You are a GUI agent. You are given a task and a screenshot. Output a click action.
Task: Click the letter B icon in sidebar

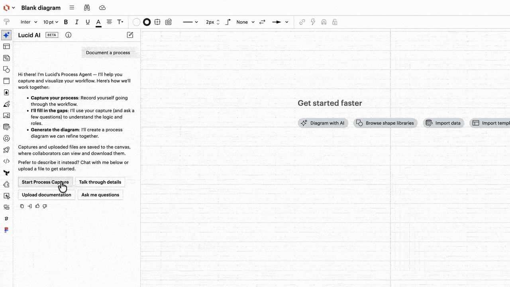(6, 219)
